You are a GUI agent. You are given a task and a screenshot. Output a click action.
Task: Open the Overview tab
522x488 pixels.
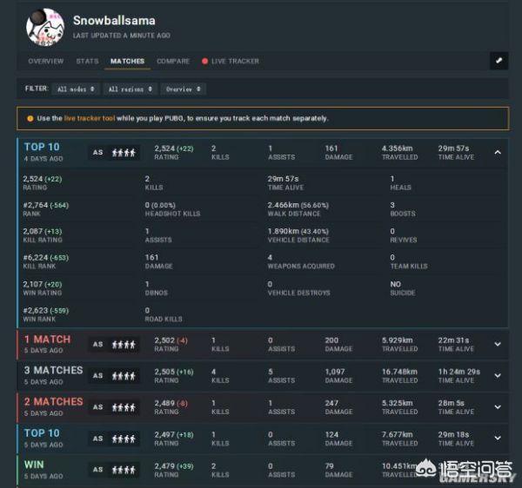click(46, 61)
